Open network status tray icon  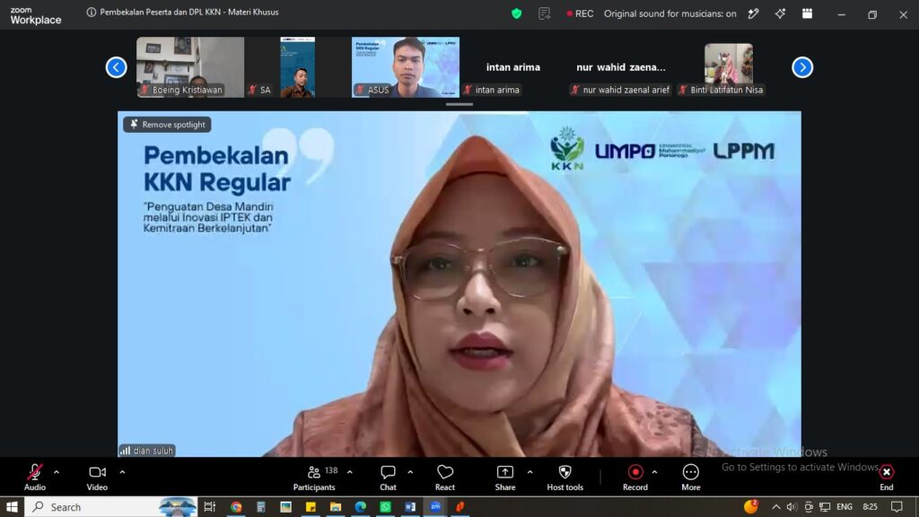click(825, 507)
